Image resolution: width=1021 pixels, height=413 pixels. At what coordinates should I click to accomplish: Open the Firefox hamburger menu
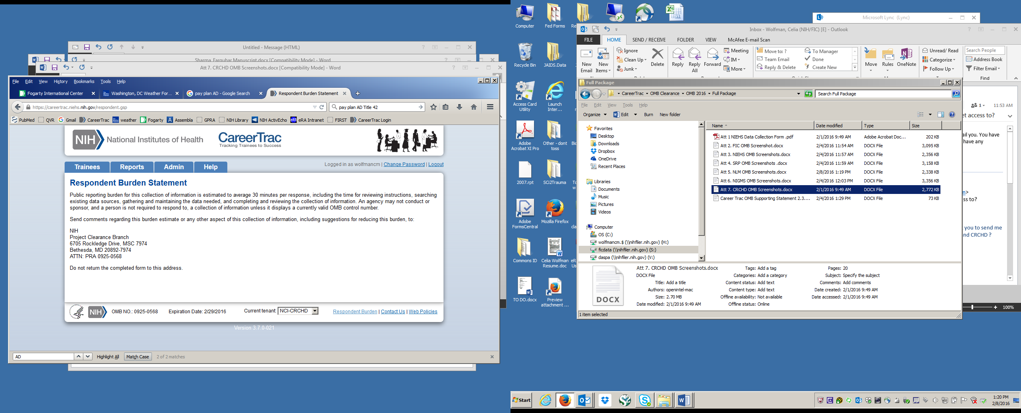(490, 107)
